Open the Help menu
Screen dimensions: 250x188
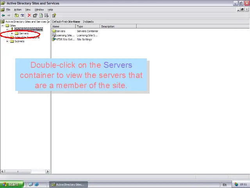[x=50, y=9]
